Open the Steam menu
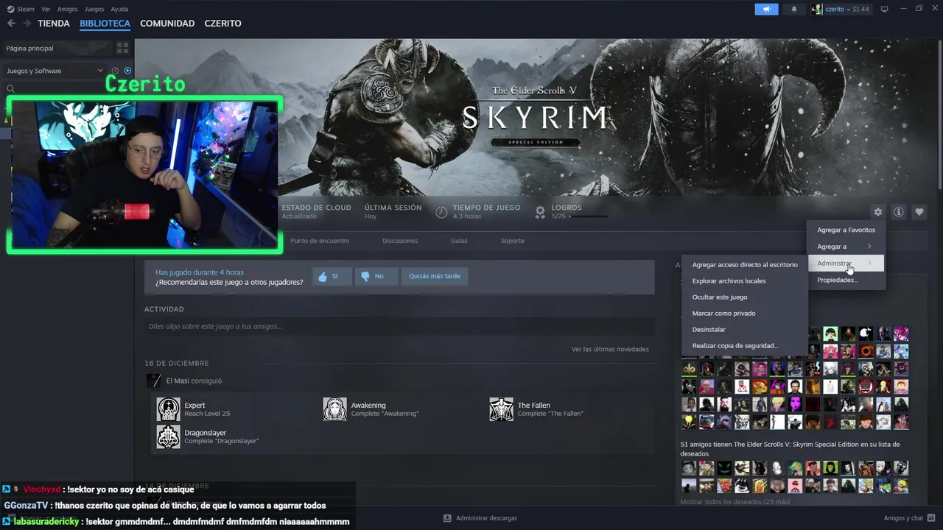The image size is (943, 530). click(25, 9)
